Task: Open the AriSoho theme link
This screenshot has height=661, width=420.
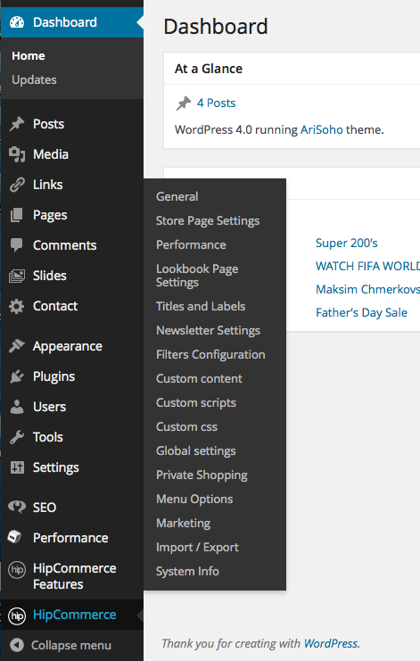Action: pyautogui.click(x=321, y=129)
